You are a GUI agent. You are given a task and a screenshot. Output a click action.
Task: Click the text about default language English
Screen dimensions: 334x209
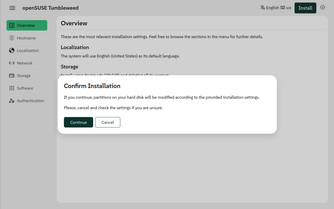click(x=120, y=56)
